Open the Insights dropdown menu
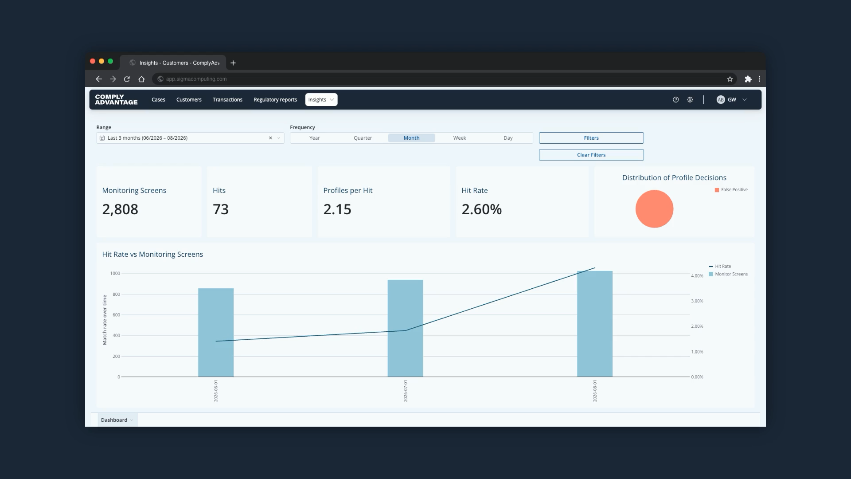This screenshot has width=851, height=479. (x=321, y=100)
